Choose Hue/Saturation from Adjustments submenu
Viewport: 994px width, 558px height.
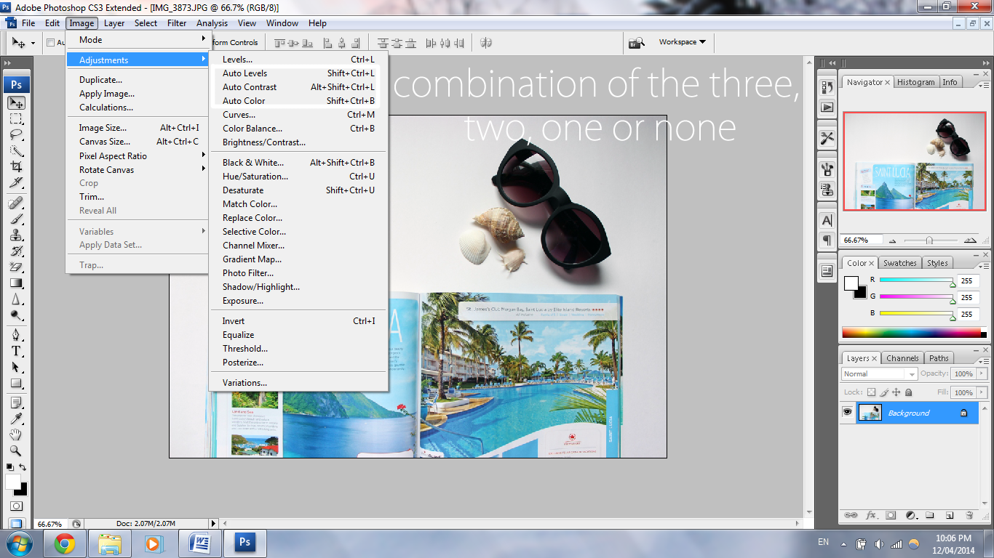[x=298, y=176]
